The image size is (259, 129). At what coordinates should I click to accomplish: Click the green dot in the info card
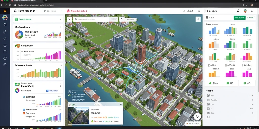click(x=92, y=121)
